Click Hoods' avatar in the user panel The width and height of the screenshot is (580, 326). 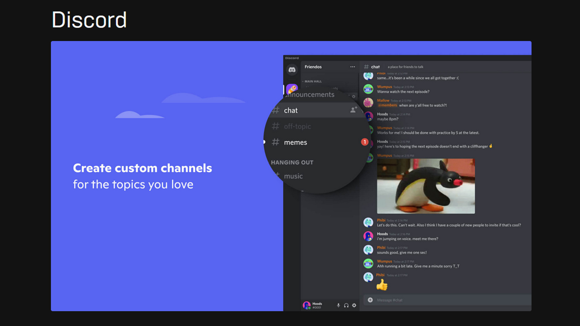point(306,305)
